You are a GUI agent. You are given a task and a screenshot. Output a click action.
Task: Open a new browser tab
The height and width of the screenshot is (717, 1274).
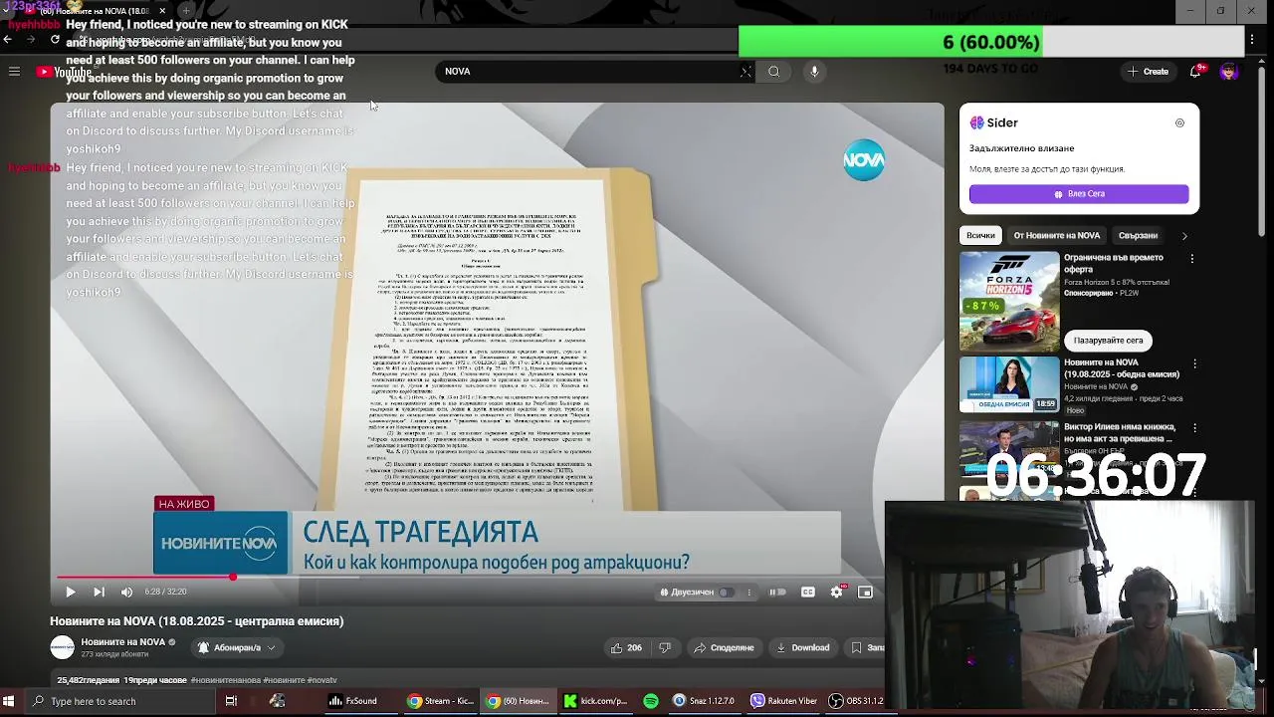[185, 11]
